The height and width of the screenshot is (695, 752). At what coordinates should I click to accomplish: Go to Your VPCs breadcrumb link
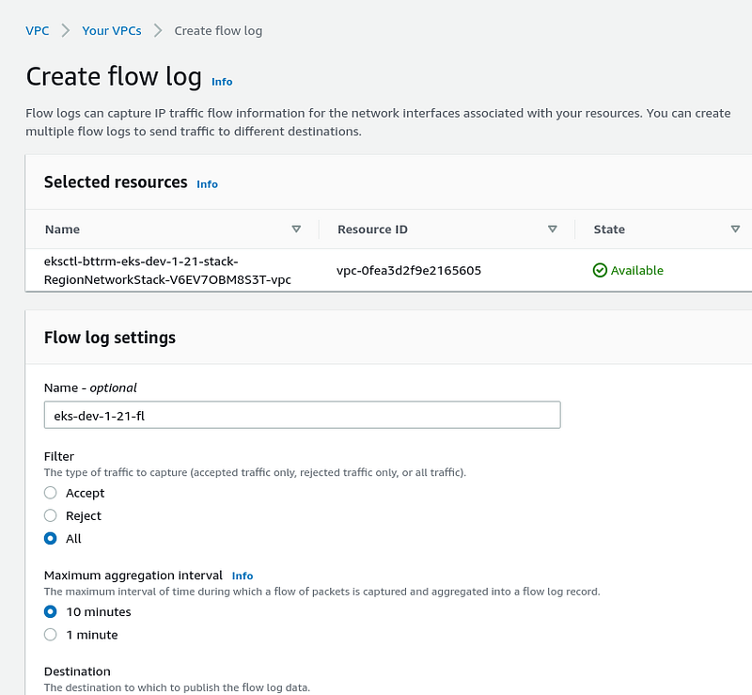pyautogui.click(x=112, y=31)
